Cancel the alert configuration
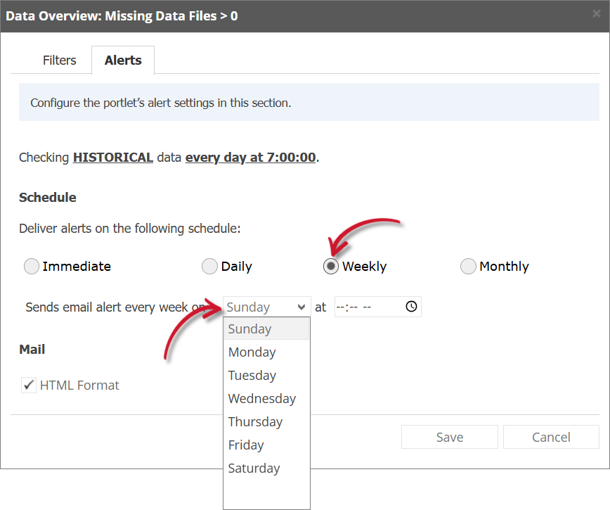This screenshot has height=510, width=610. 551,437
